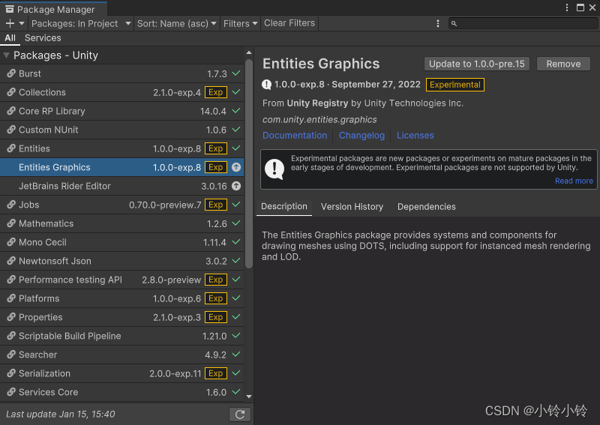Click the link icon beside Services Core

click(11, 392)
